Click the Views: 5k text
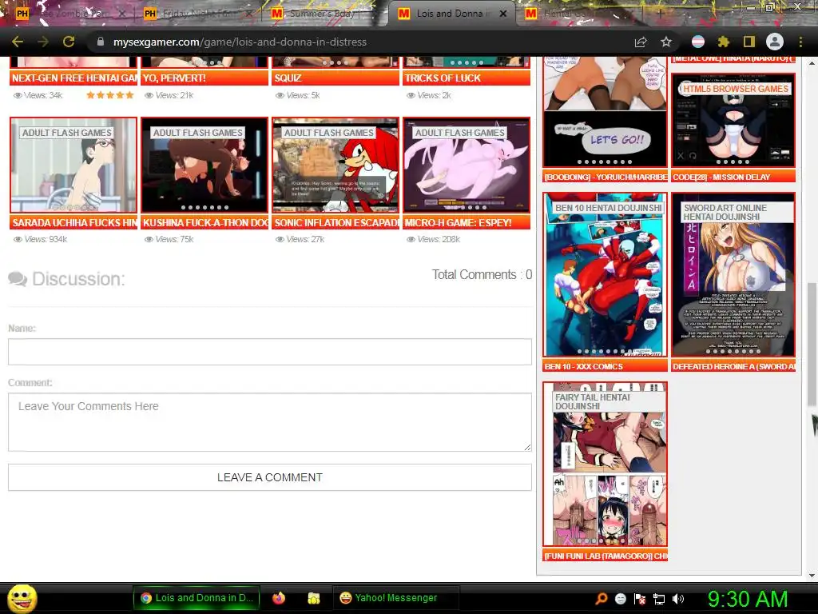818x614 pixels. tap(298, 95)
